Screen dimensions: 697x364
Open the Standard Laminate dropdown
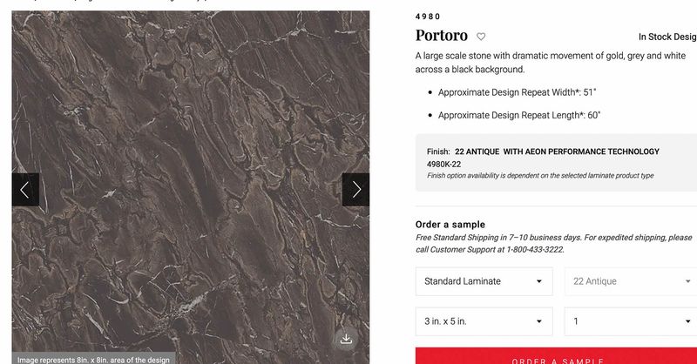point(484,281)
